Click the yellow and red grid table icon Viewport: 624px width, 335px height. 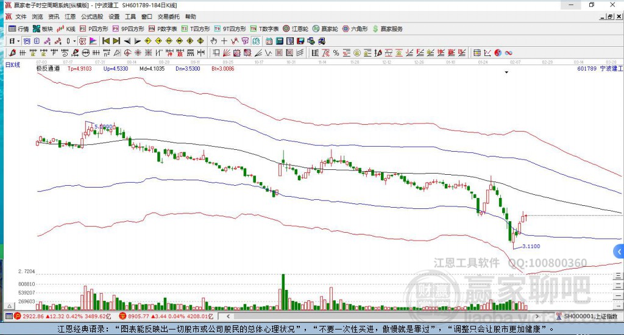tap(477, 53)
